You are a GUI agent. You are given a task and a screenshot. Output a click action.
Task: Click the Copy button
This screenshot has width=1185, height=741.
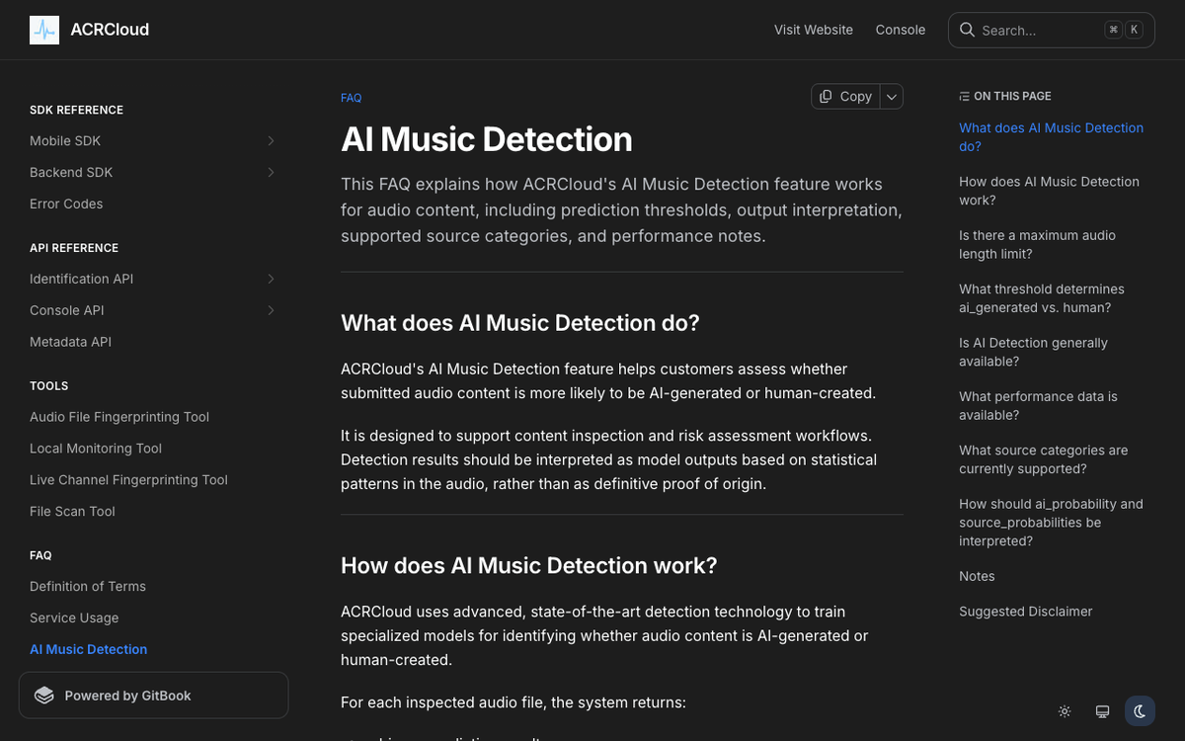point(845,96)
